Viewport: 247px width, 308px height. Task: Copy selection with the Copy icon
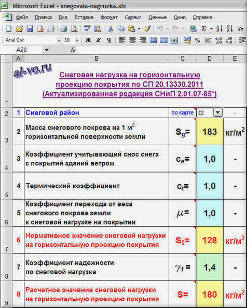[121, 29]
